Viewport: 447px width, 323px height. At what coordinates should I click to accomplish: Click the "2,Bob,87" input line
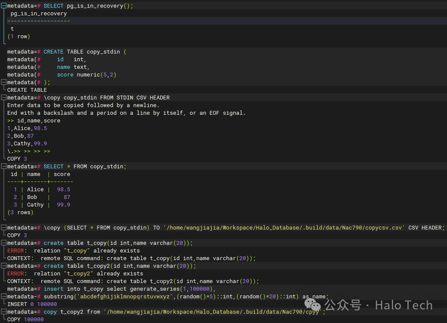[x=20, y=136]
